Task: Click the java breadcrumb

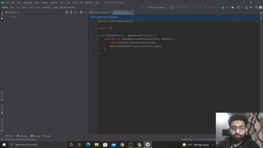Action: coord(31,7)
